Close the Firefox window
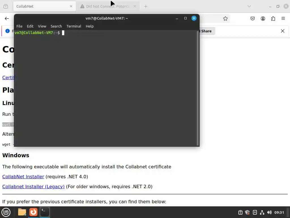This screenshot has height=218, width=290. tap(286, 6)
